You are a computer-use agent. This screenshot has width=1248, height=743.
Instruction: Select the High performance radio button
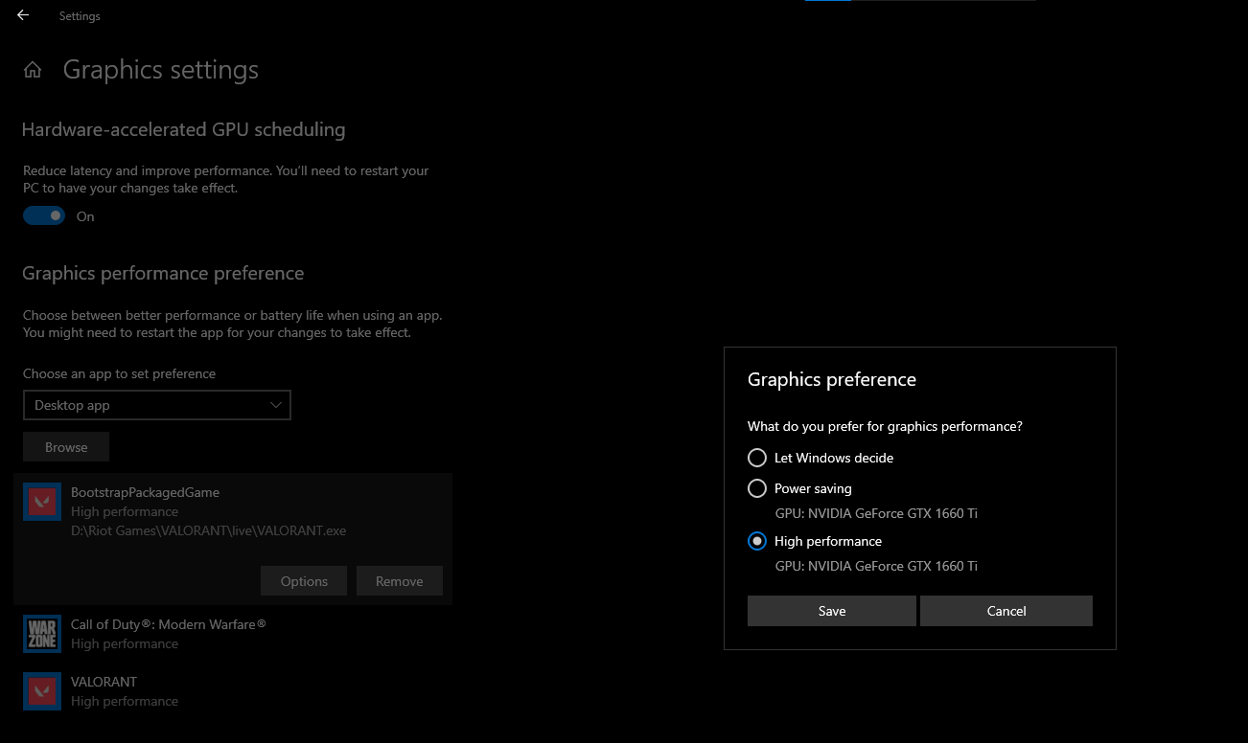point(757,541)
